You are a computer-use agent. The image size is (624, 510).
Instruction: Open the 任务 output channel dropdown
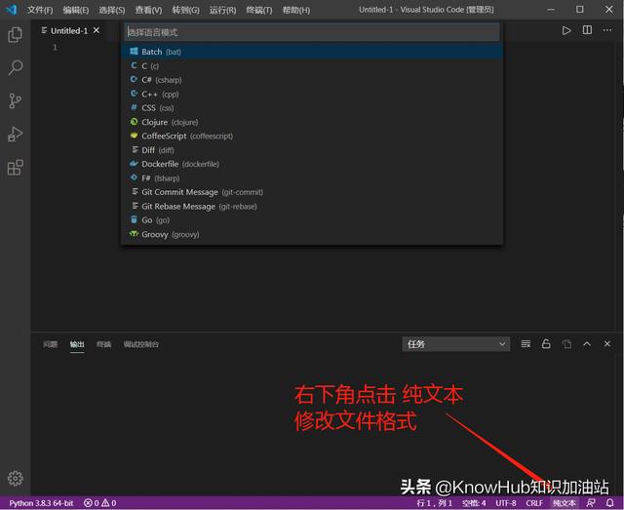[456, 344]
